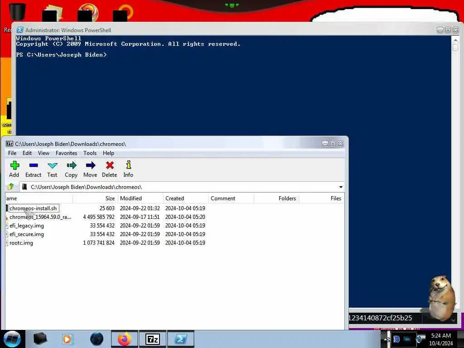Select the efi_secure.img file

point(27,234)
